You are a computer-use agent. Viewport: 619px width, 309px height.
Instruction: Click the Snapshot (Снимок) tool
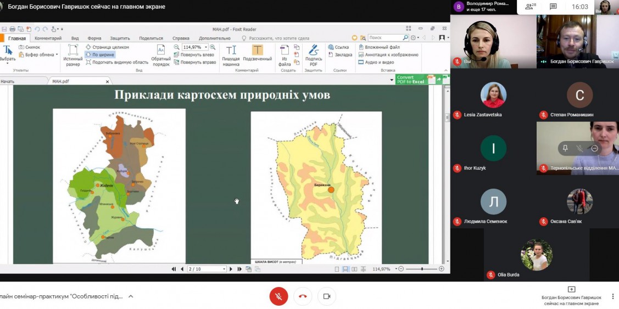tap(29, 47)
